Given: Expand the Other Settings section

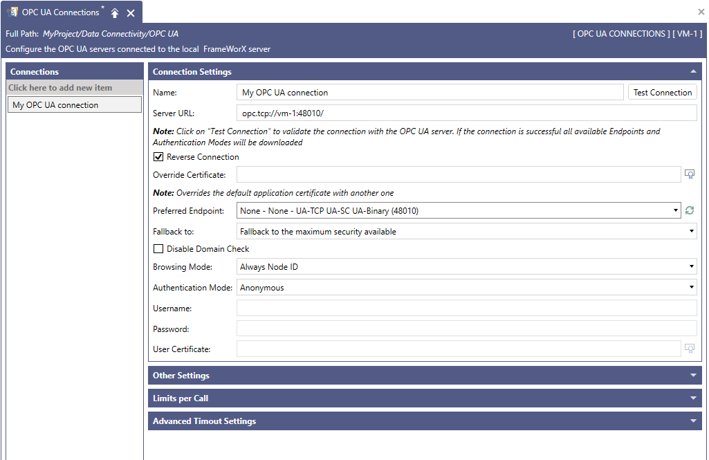Looking at the screenshot, I should [x=425, y=376].
